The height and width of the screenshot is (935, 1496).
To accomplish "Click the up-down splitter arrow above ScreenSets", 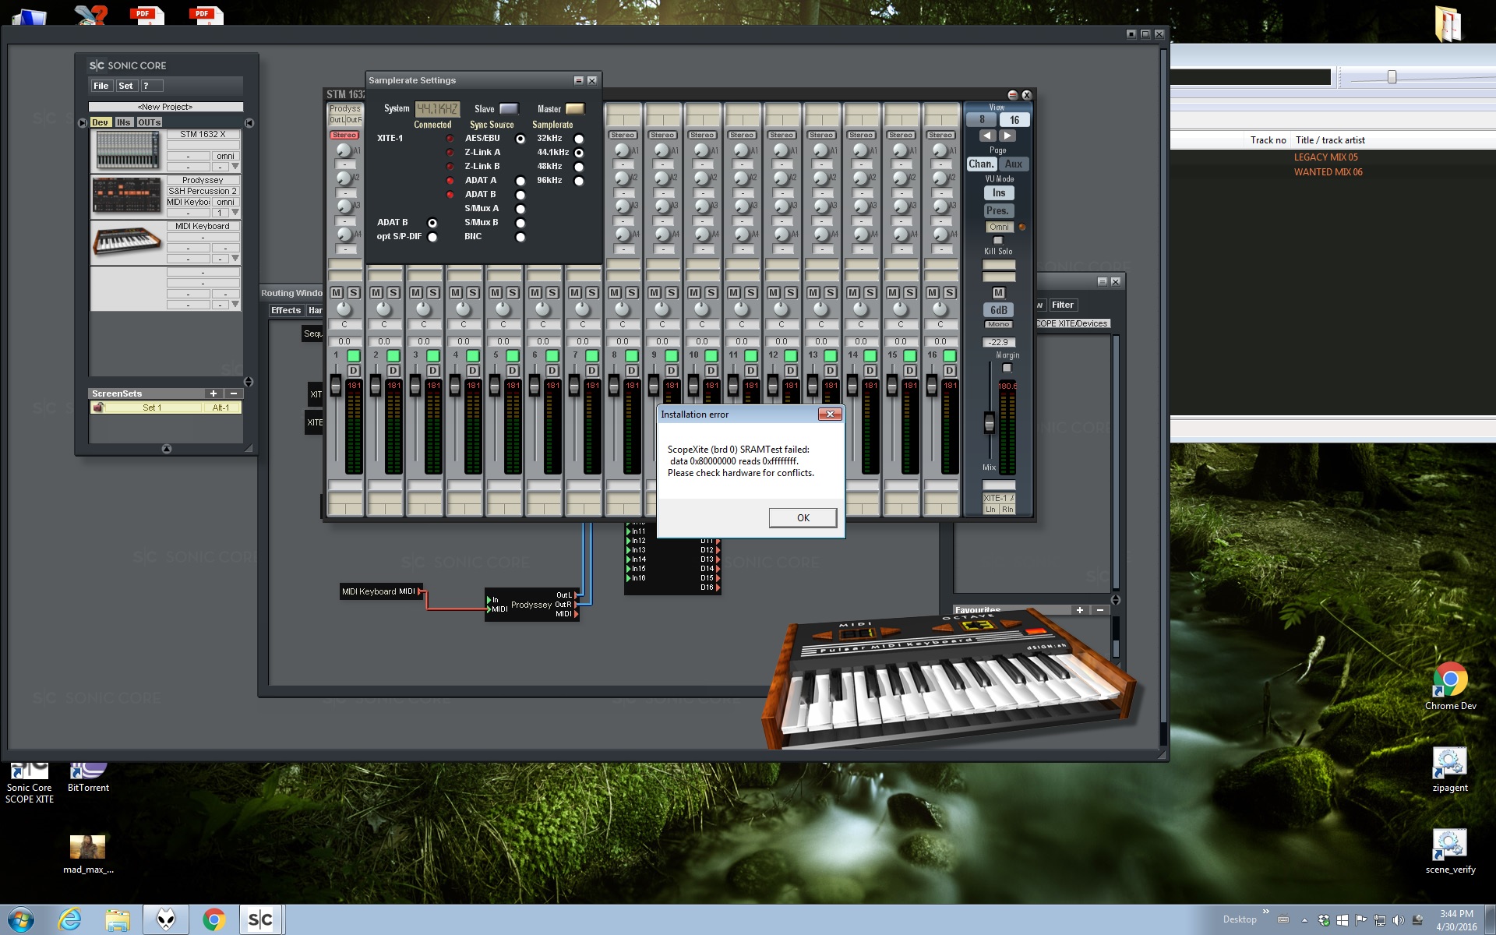I will click(249, 382).
